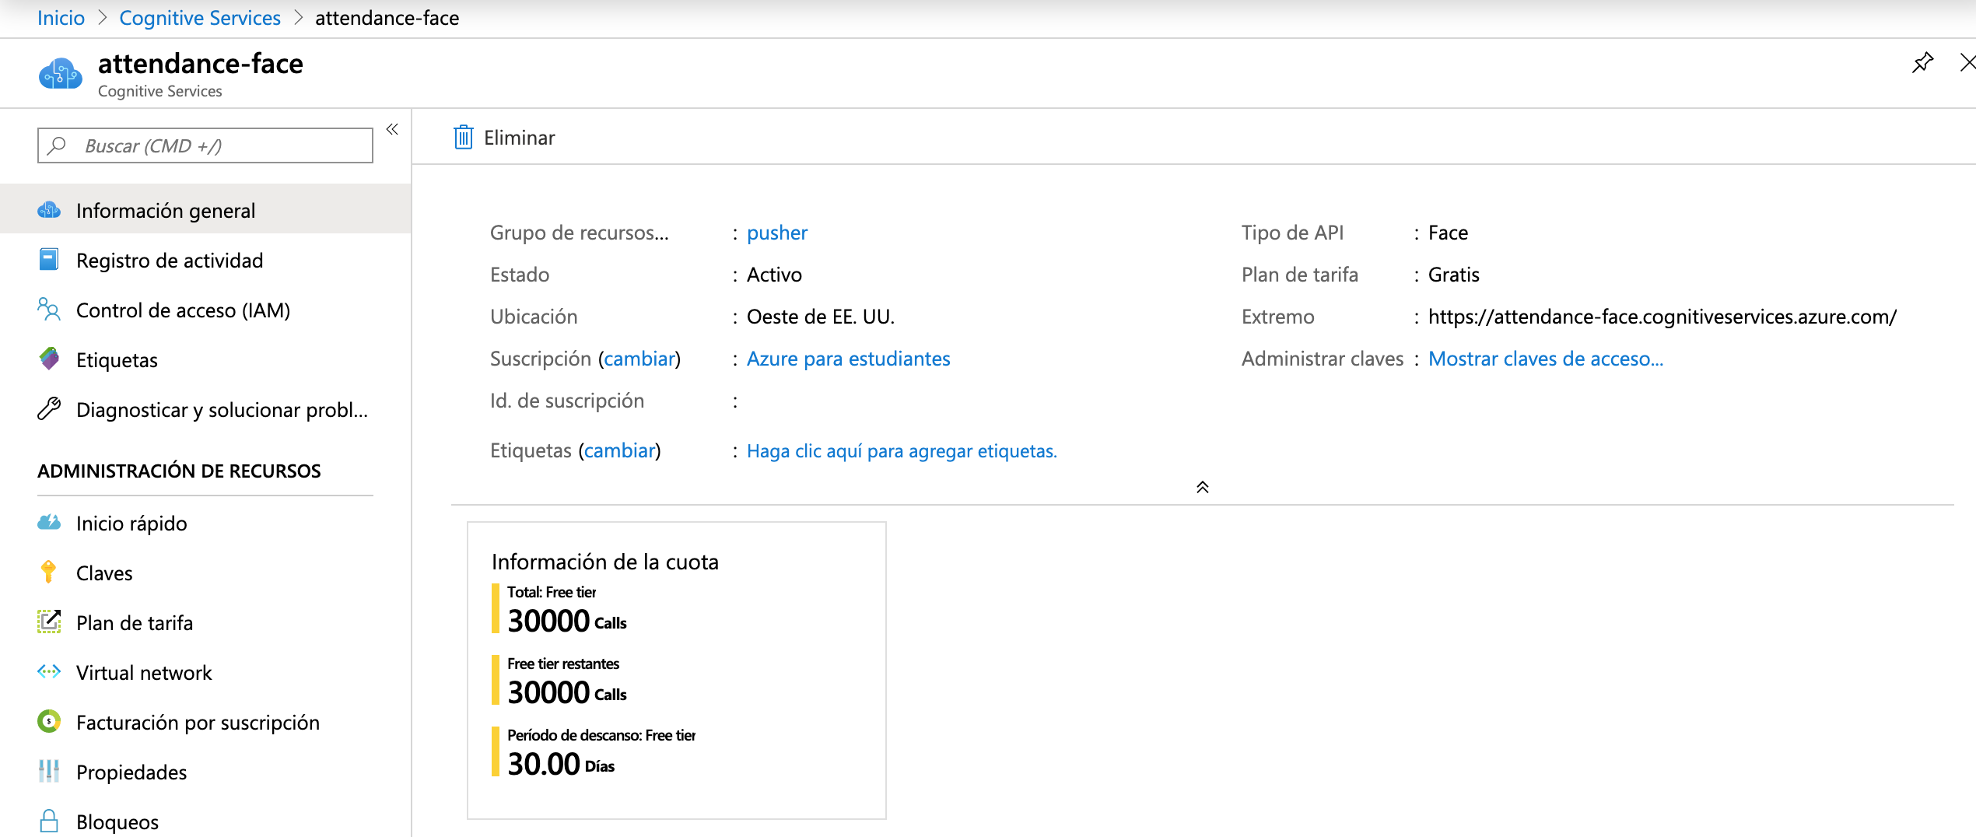
Task: Click the Etiquetas tag icon
Action: point(49,359)
